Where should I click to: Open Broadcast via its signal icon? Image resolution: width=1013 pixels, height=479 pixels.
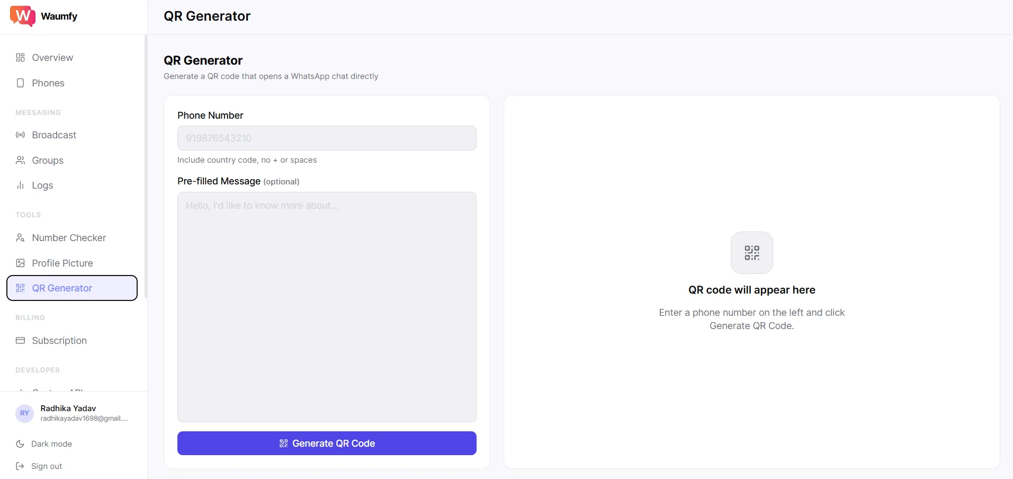20,135
